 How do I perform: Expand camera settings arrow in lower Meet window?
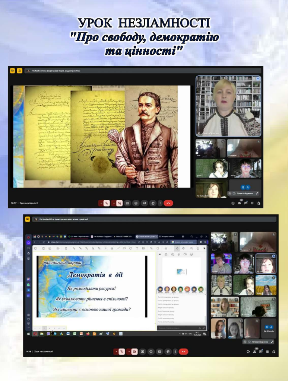(x=128, y=351)
